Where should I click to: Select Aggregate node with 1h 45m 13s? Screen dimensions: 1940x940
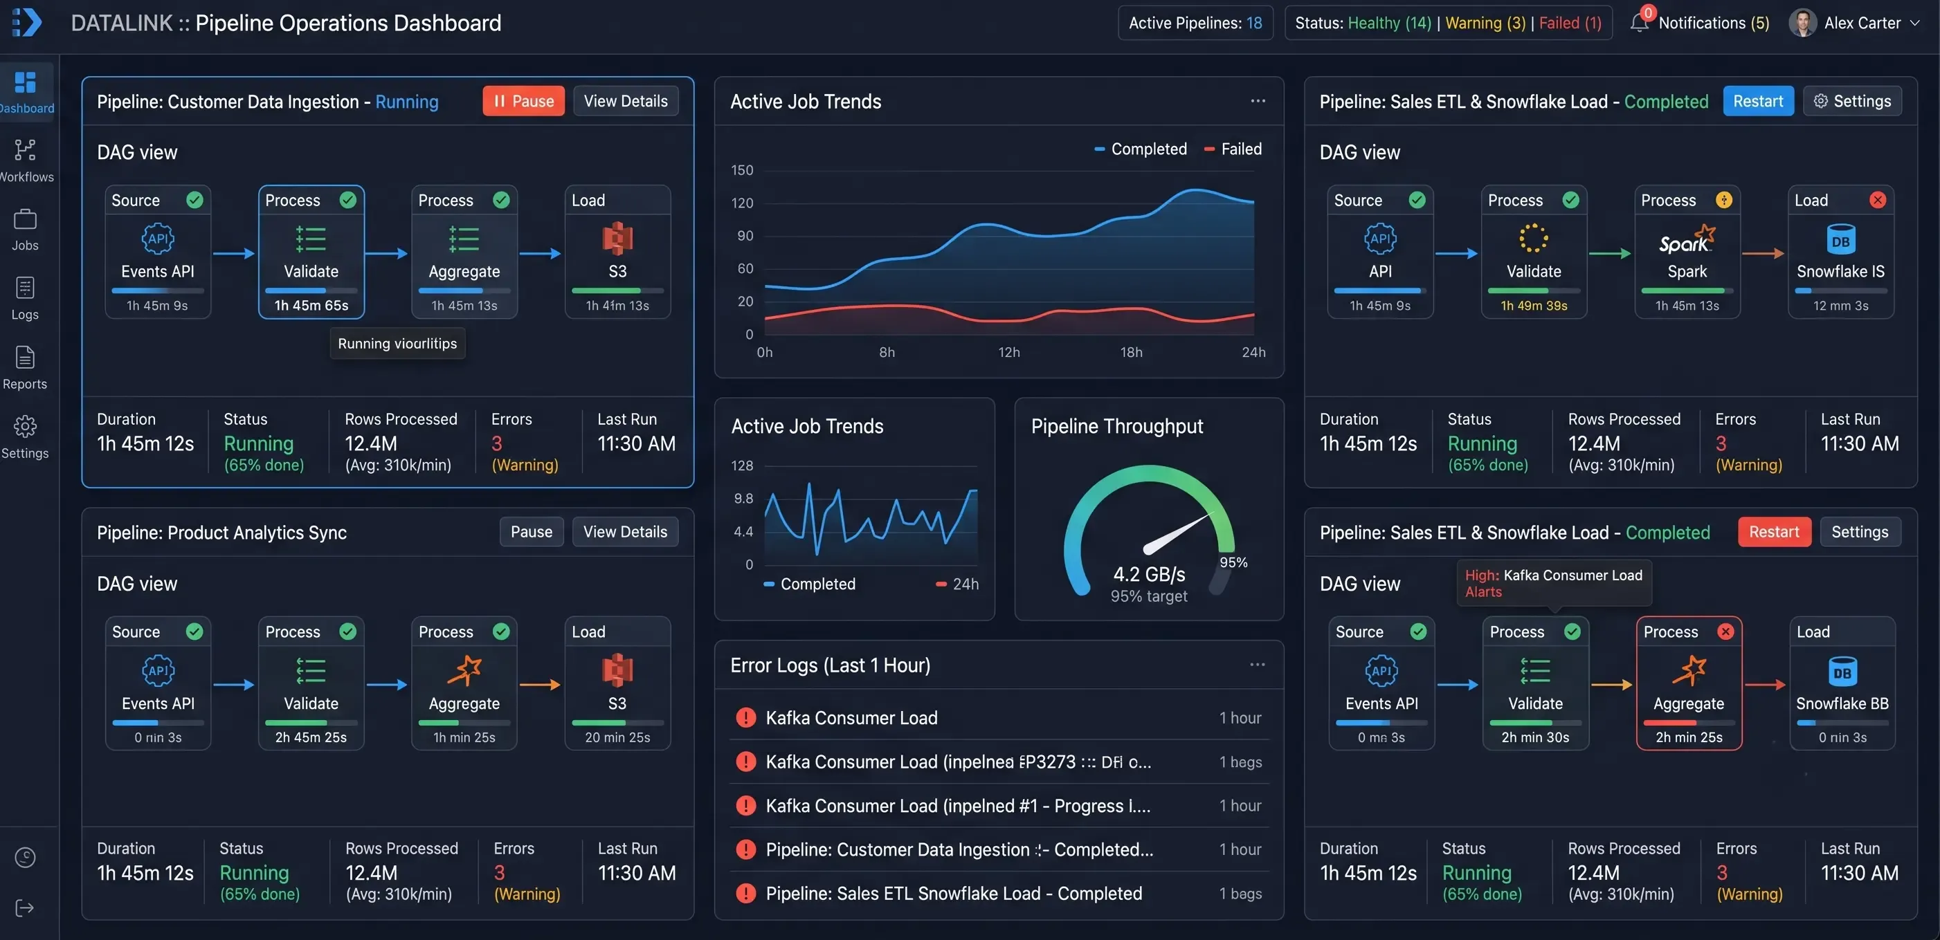click(x=464, y=252)
